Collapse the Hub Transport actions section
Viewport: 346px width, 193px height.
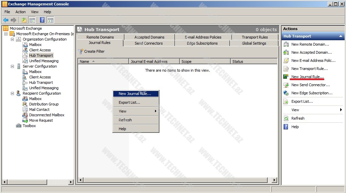tap(340, 36)
